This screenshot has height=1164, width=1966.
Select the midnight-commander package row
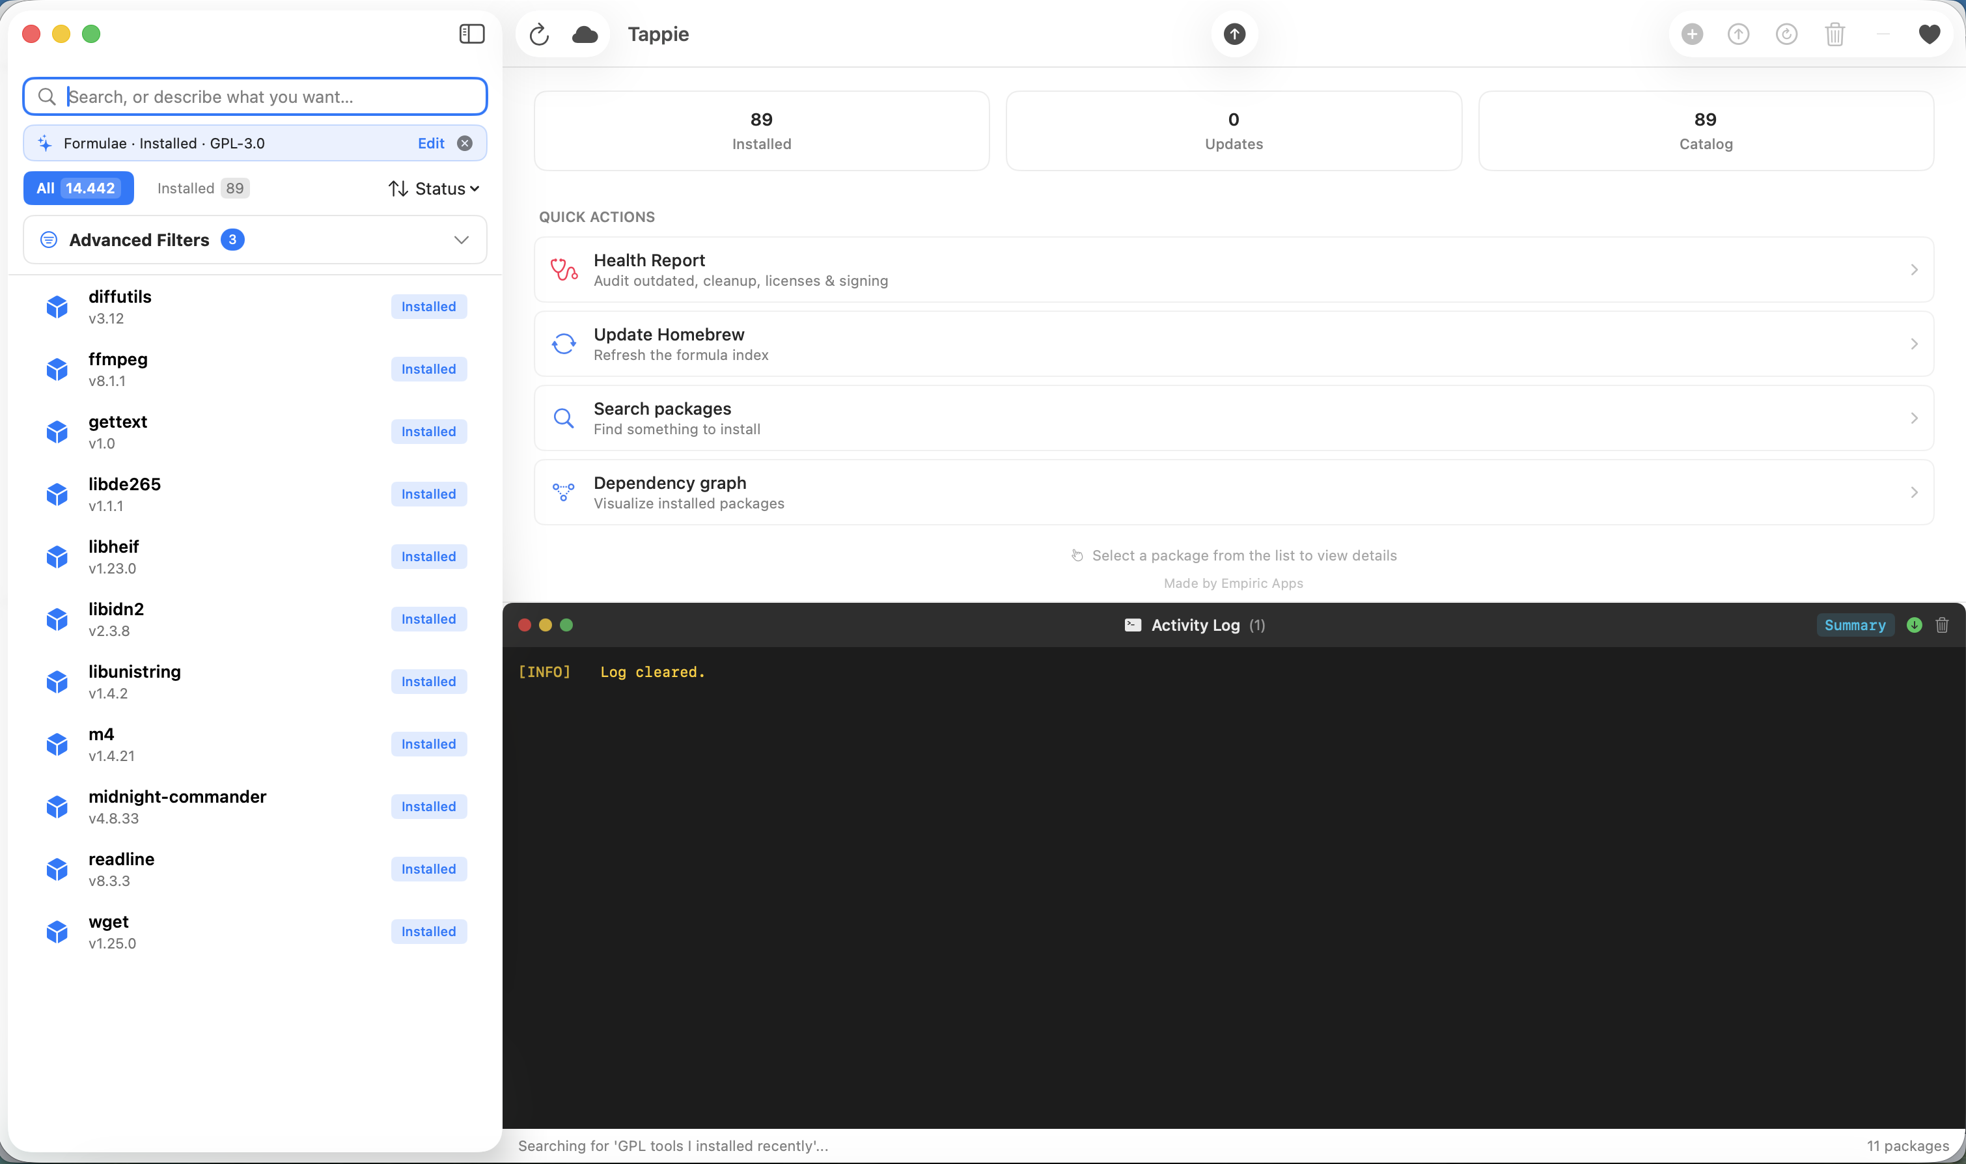(x=255, y=807)
